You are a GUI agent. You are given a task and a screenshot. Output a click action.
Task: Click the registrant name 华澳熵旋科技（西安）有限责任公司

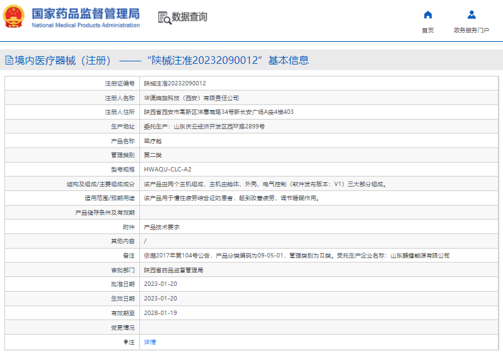pyautogui.click(x=191, y=98)
